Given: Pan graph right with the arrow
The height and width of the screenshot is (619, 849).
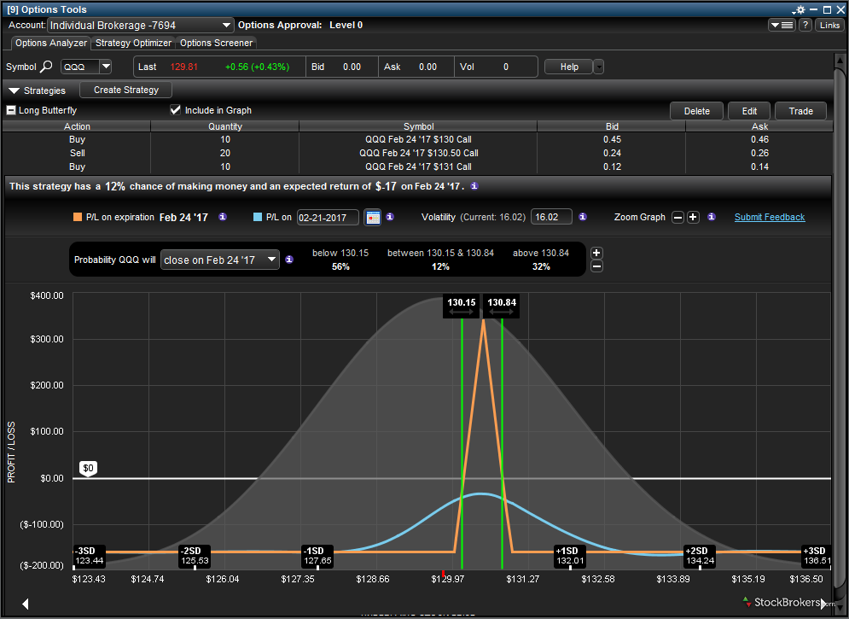Looking at the screenshot, I should [823, 604].
